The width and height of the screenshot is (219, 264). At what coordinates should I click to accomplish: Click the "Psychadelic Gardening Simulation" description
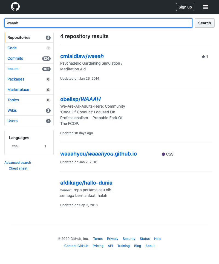tap(91, 66)
